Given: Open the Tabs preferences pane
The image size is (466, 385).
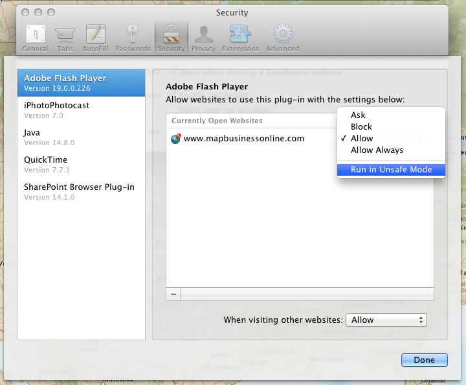Looking at the screenshot, I should pos(65,39).
